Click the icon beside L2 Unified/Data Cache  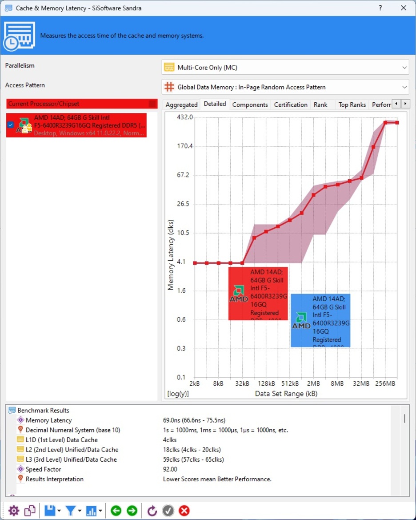click(20, 450)
